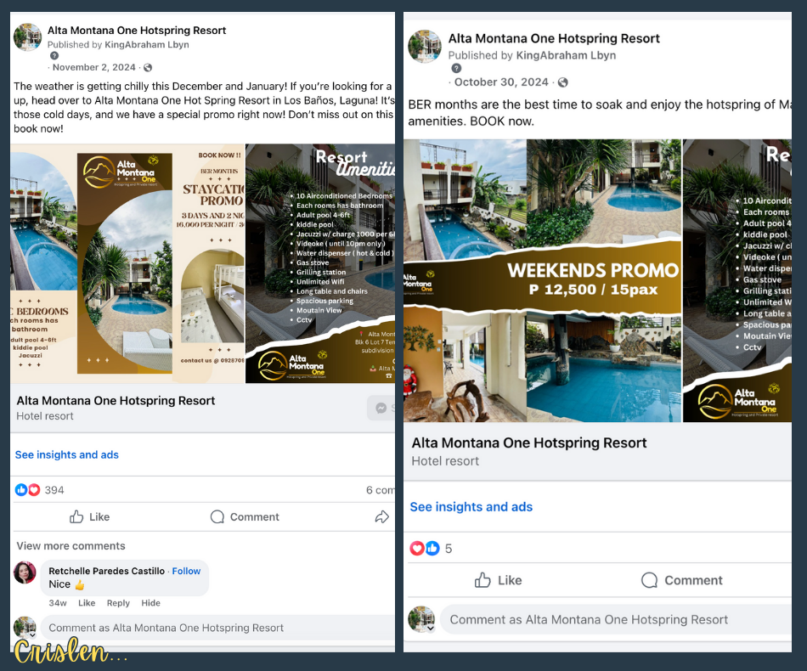Open page name link in November 2 post header
This screenshot has width=807, height=671.
point(137,31)
